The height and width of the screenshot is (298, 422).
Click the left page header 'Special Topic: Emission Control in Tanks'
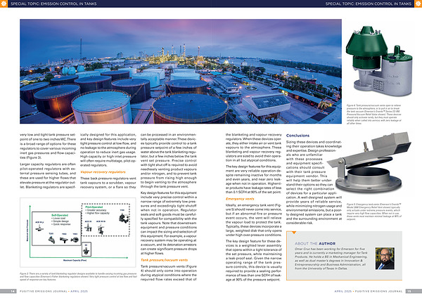[53, 4]
